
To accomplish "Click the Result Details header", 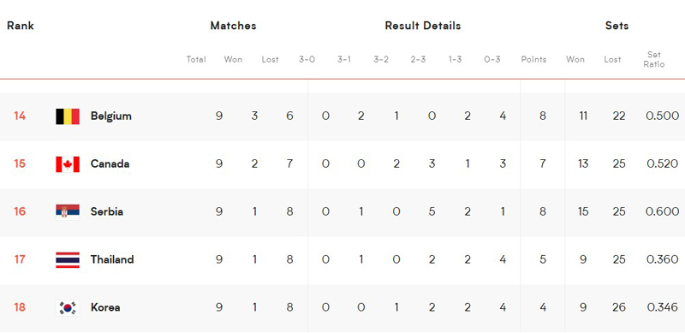I will tap(423, 26).
